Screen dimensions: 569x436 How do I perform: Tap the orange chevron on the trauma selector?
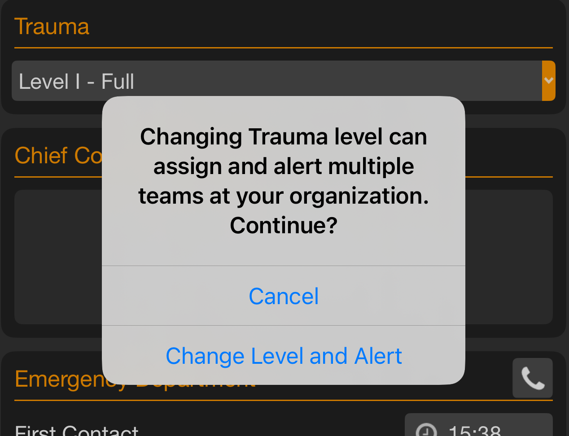548,81
